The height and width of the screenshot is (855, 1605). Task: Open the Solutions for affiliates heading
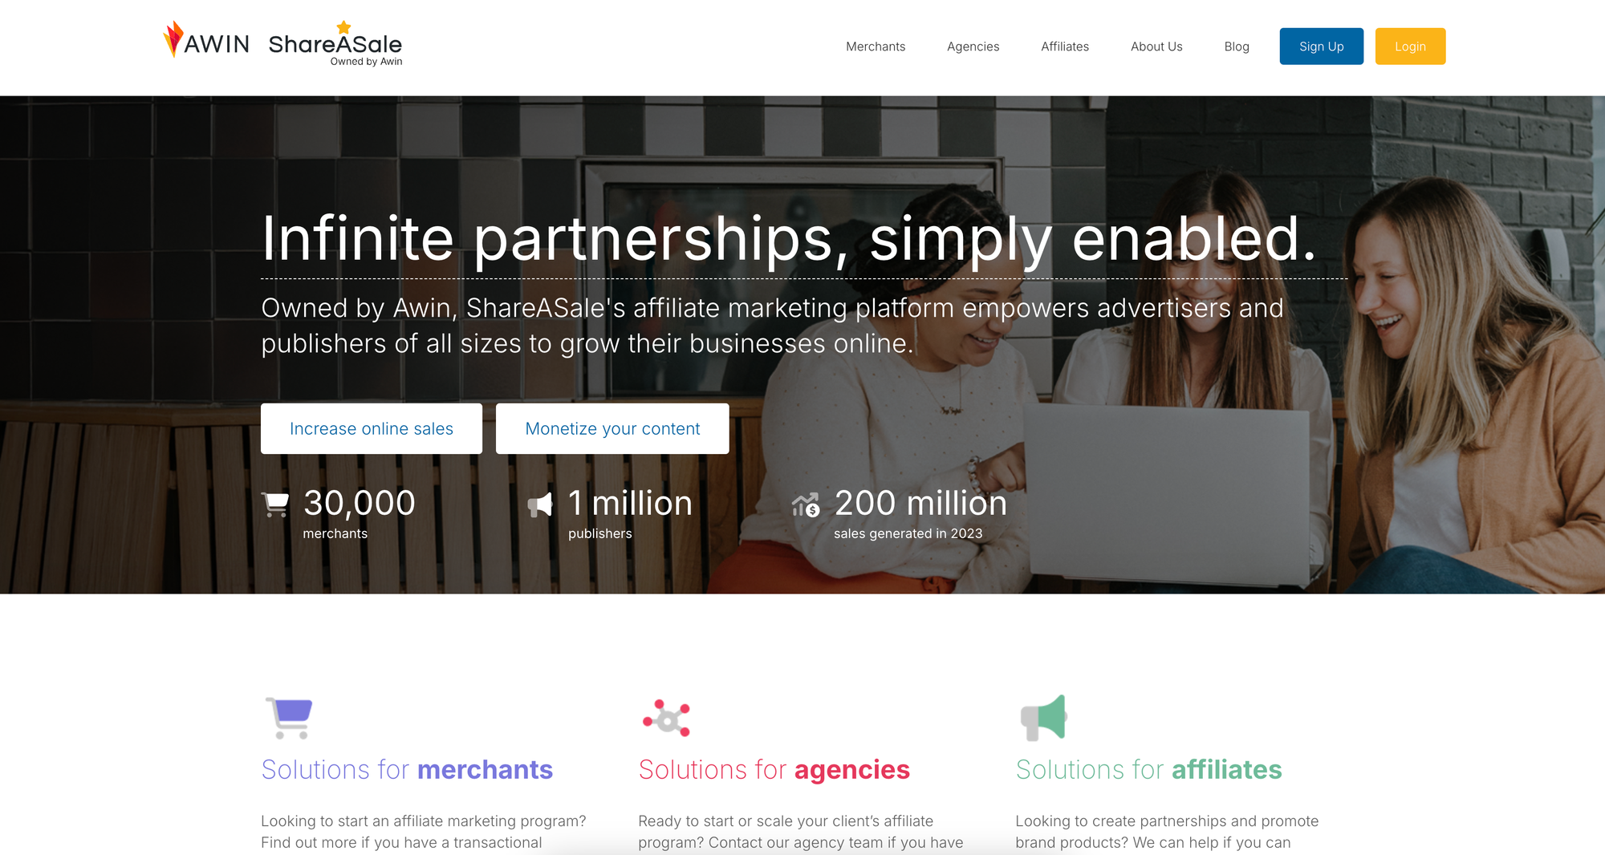click(1148, 769)
